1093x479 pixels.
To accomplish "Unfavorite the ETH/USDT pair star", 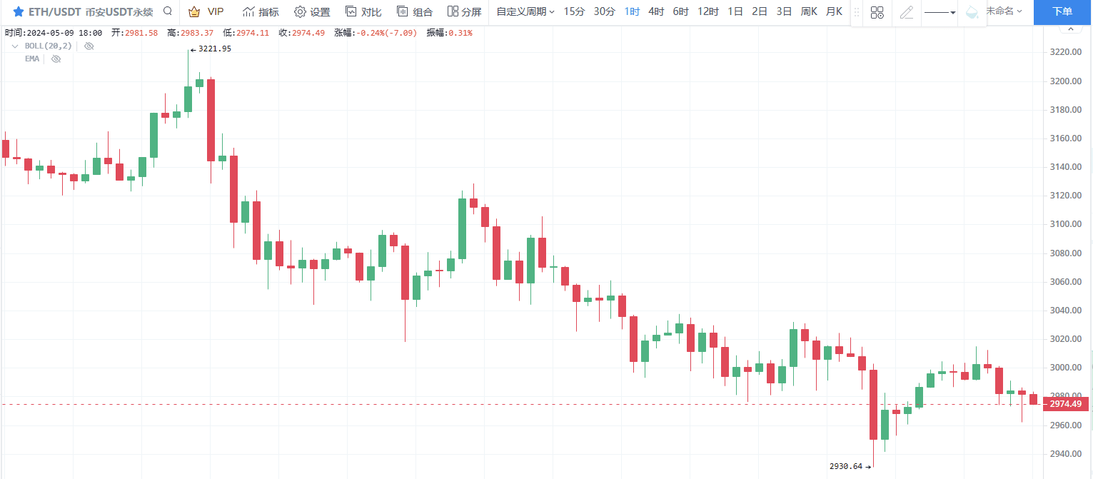I will click(x=18, y=11).
